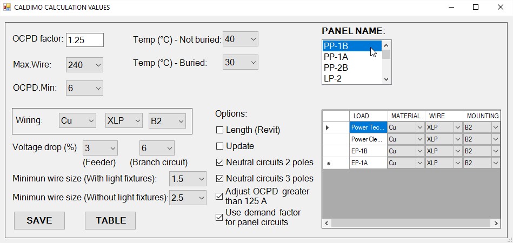513x243 pixels.
Task: Click the right arrow of table horizontal scrollbar
Action: coord(496,223)
